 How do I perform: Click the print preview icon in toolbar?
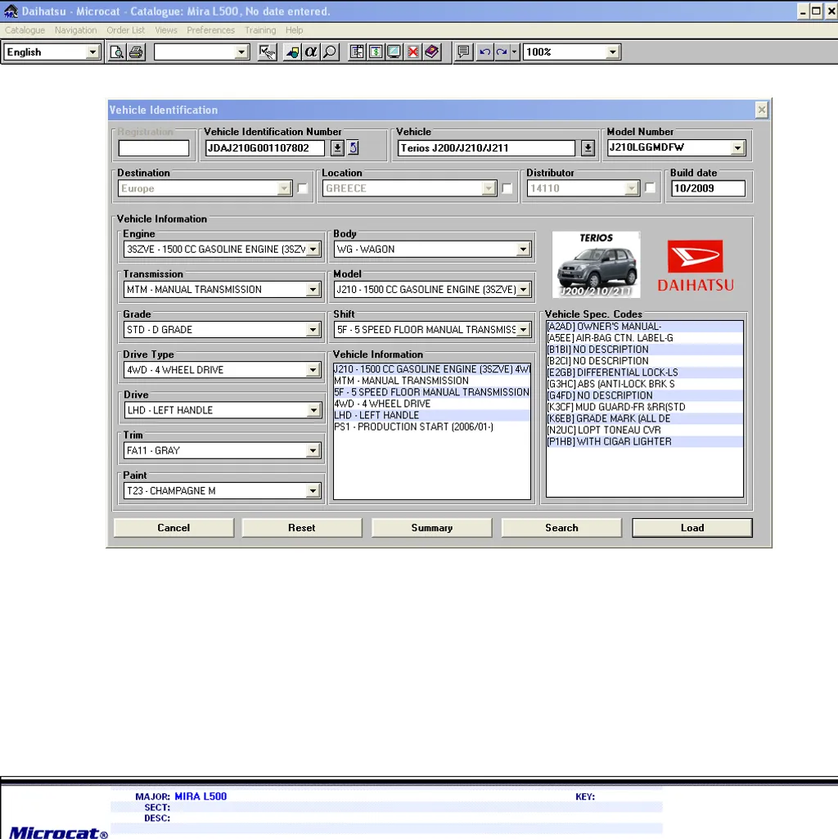point(117,52)
